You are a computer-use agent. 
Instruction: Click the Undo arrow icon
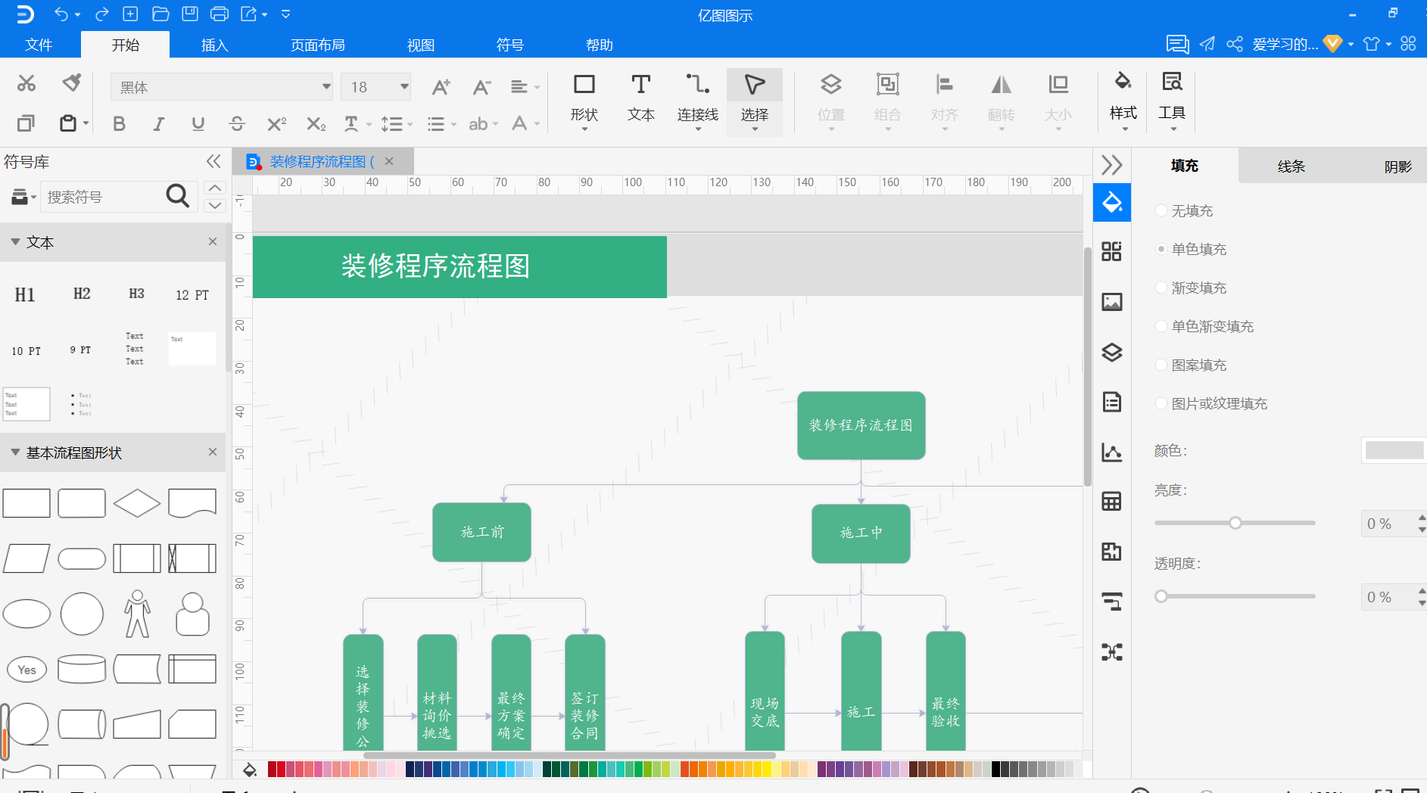(x=61, y=14)
